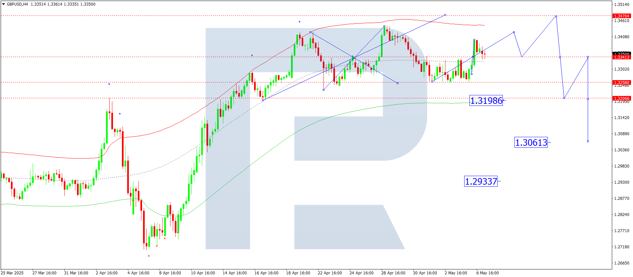Select the 6 May 16:00 time label

click(487, 273)
